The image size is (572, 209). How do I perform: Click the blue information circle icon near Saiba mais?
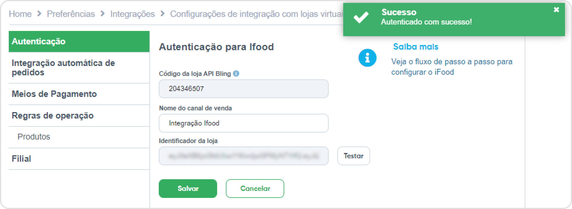point(367,58)
